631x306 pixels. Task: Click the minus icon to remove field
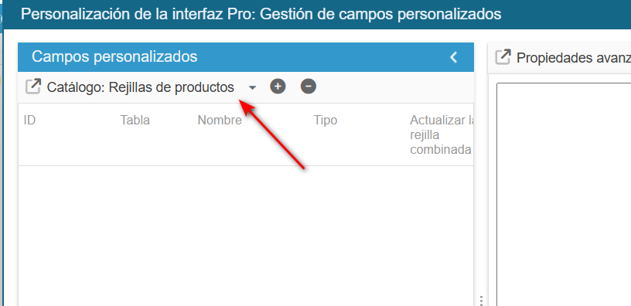click(309, 87)
